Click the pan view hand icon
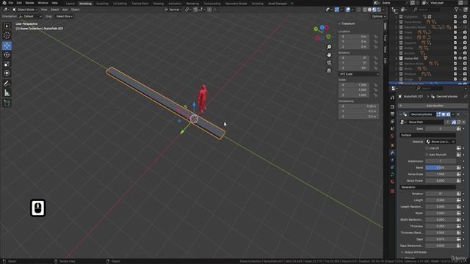 (329, 55)
